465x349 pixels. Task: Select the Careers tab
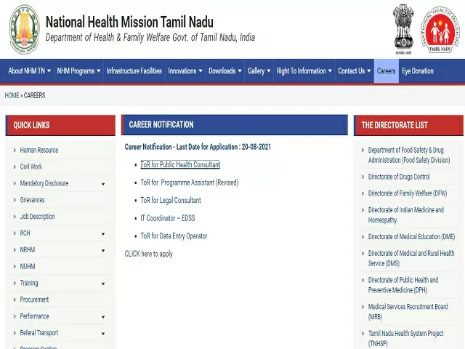point(386,71)
